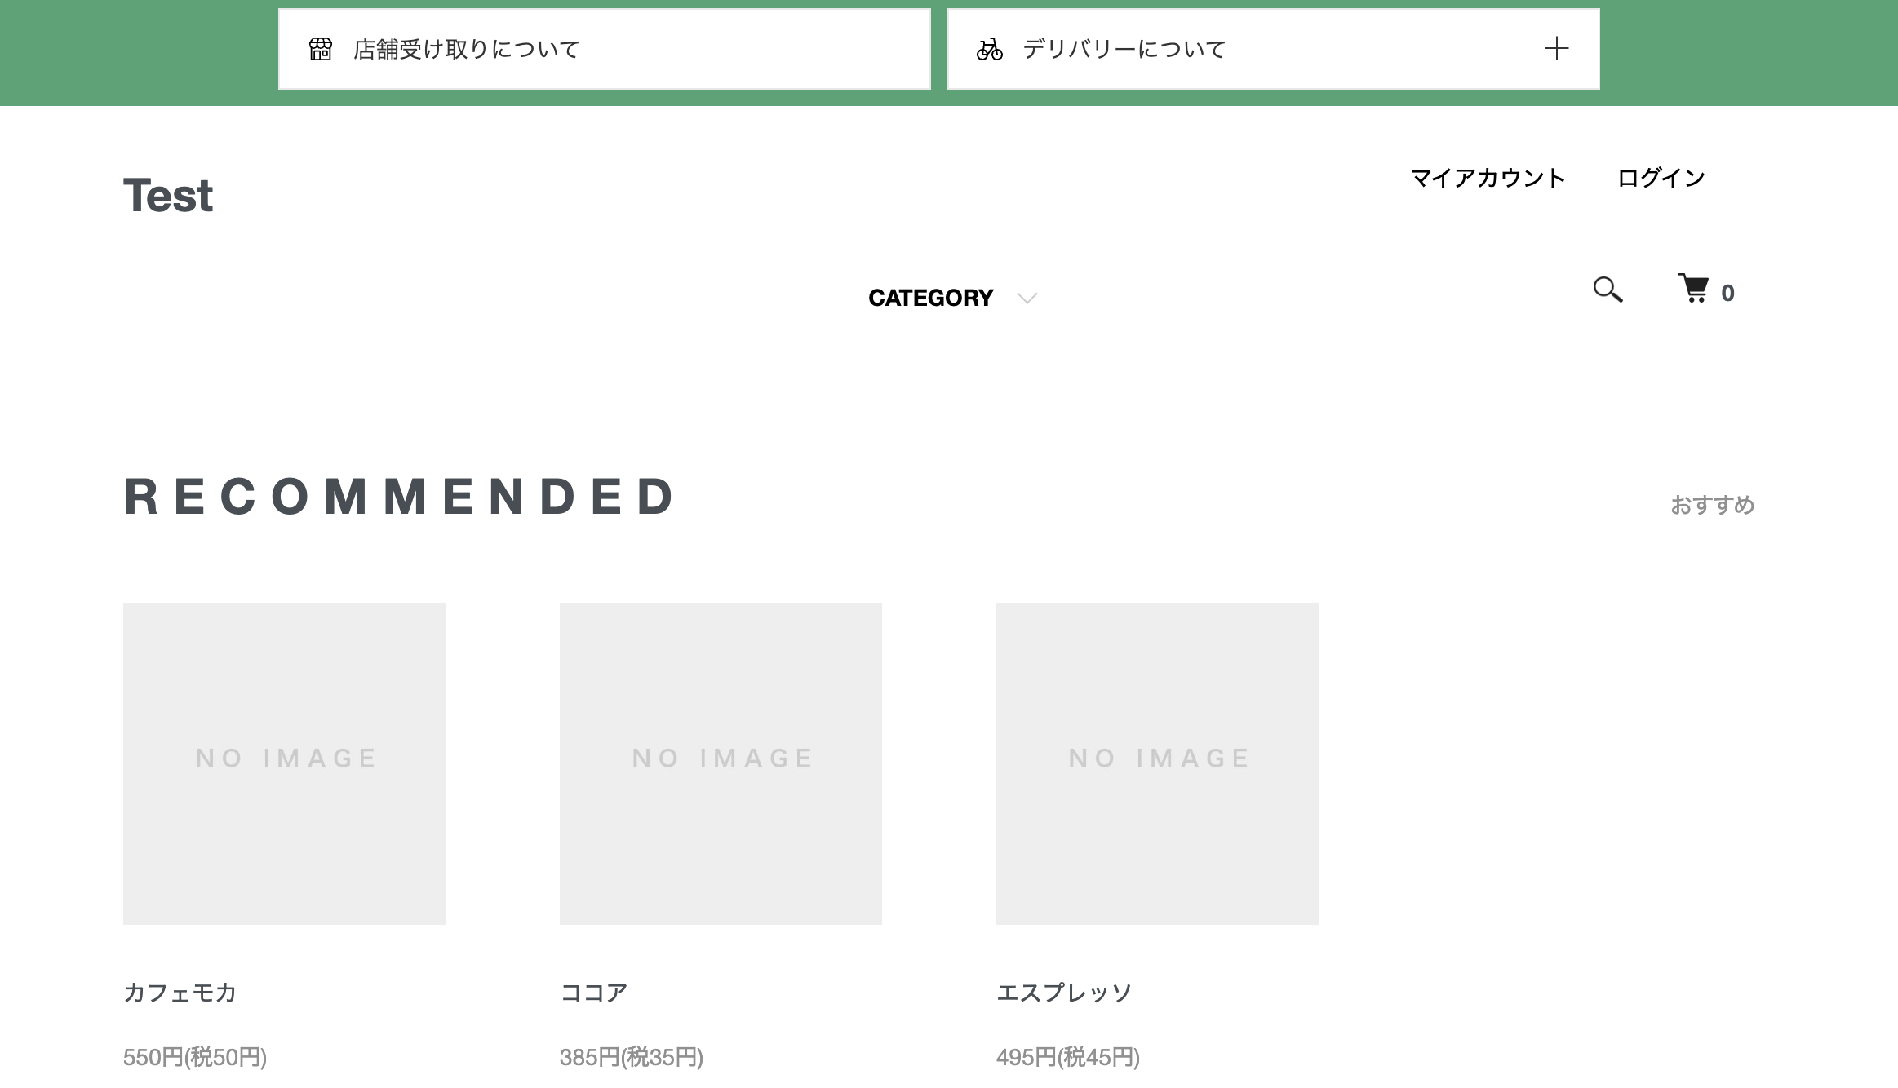
Task: Click the magnifying glass search icon
Action: (x=1608, y=290)
